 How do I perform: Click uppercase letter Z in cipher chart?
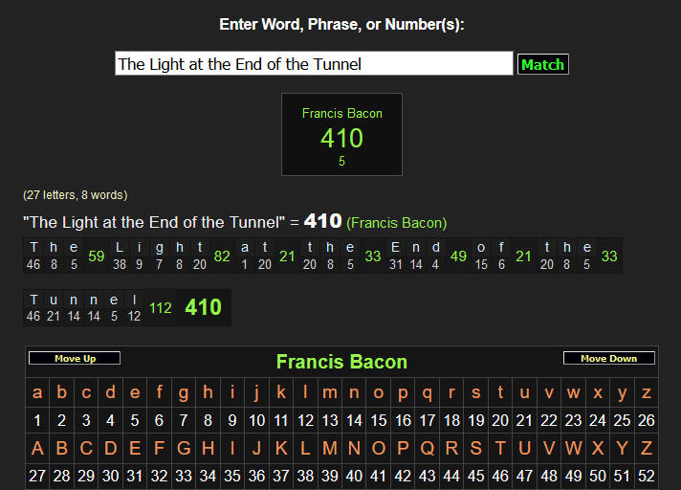tap(646, 448)
